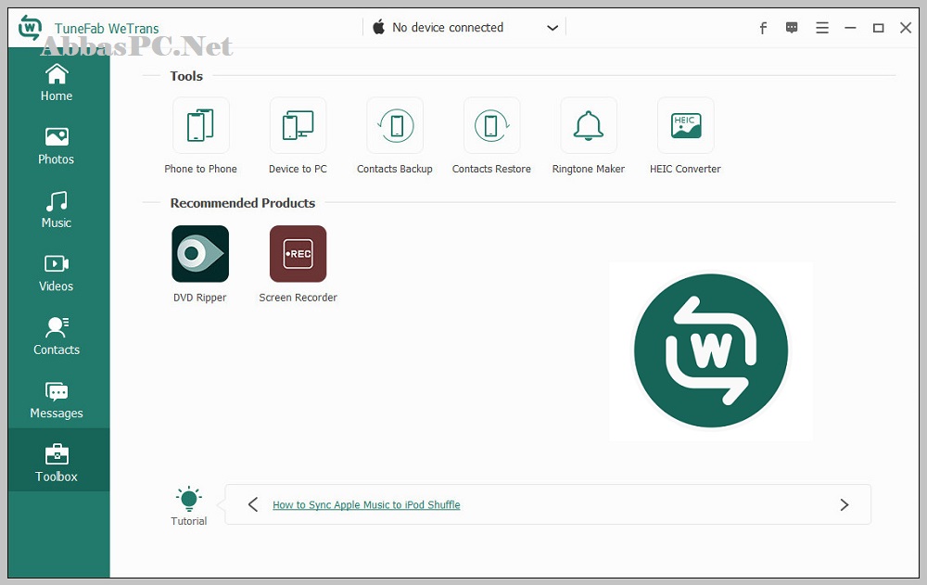Launch the Phone to Phone tool
This screenshot has width=927, height=585.
[200, 125]
